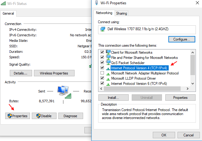Uncheck Client for Microsoft Networks checkbox
Viewport: 202px width, 141px height.
102,52
